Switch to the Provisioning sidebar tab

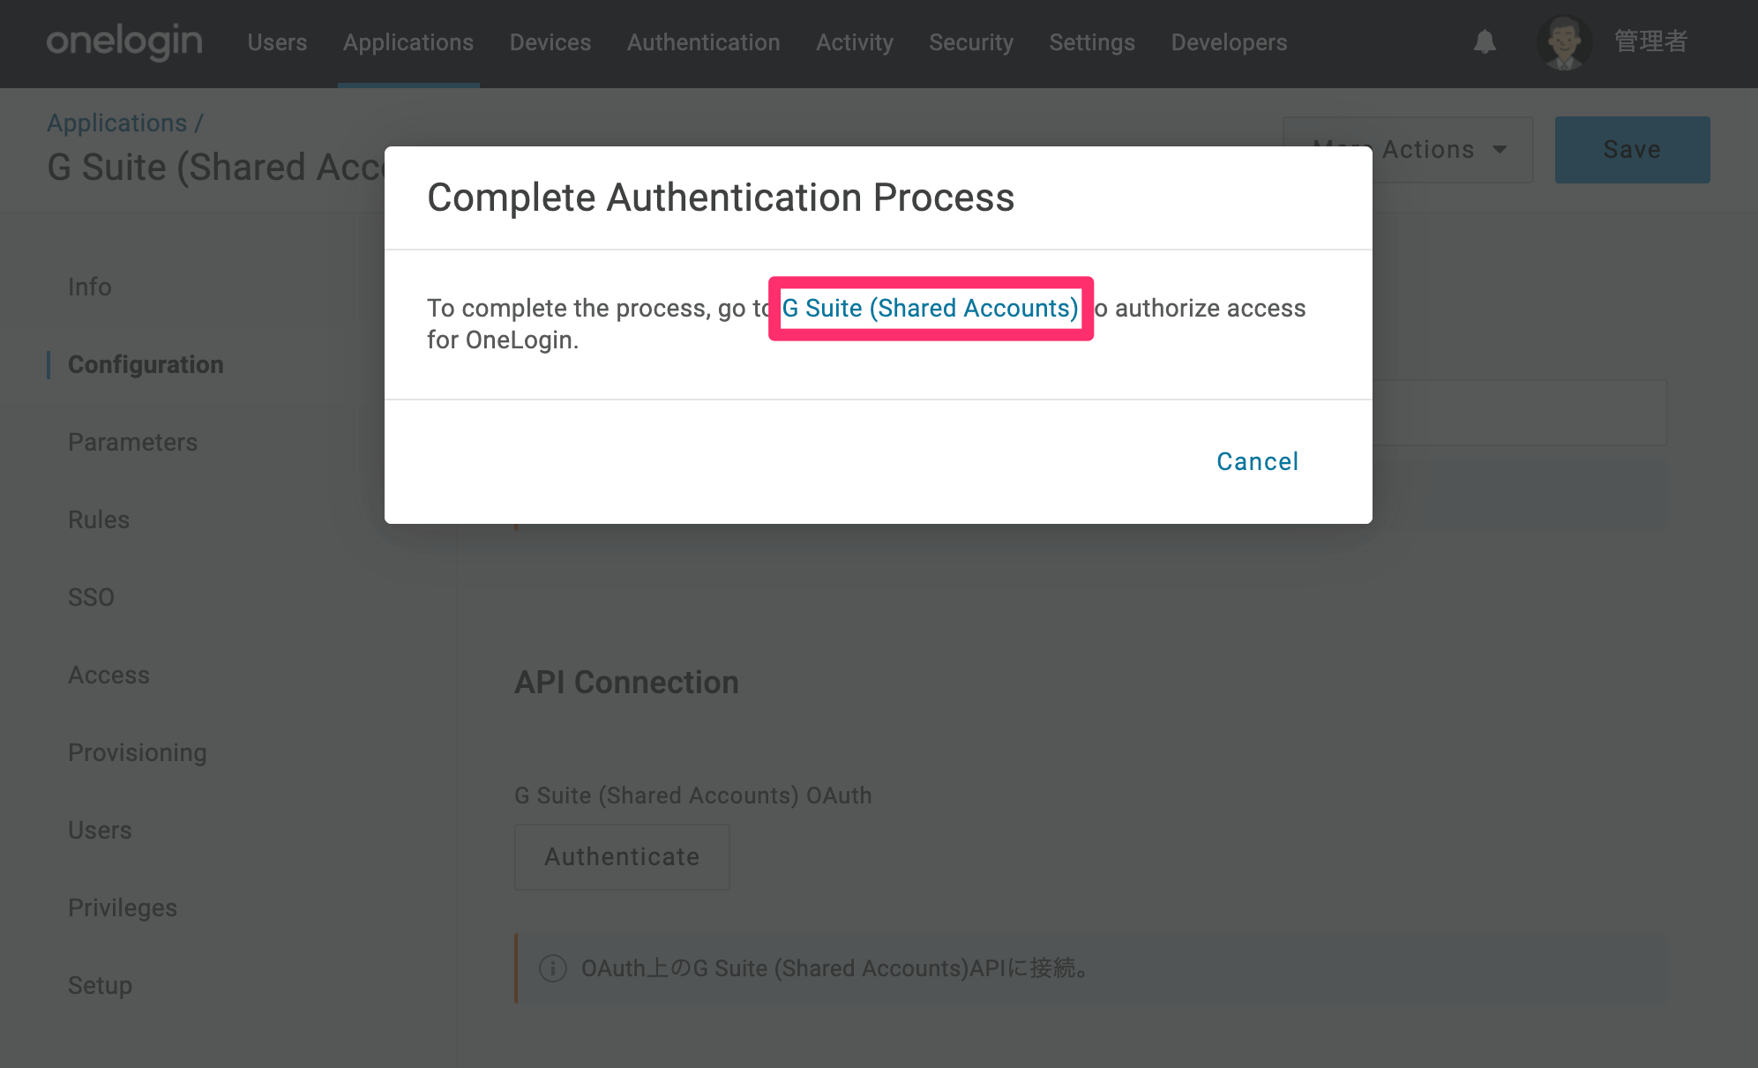coord(138,752)
